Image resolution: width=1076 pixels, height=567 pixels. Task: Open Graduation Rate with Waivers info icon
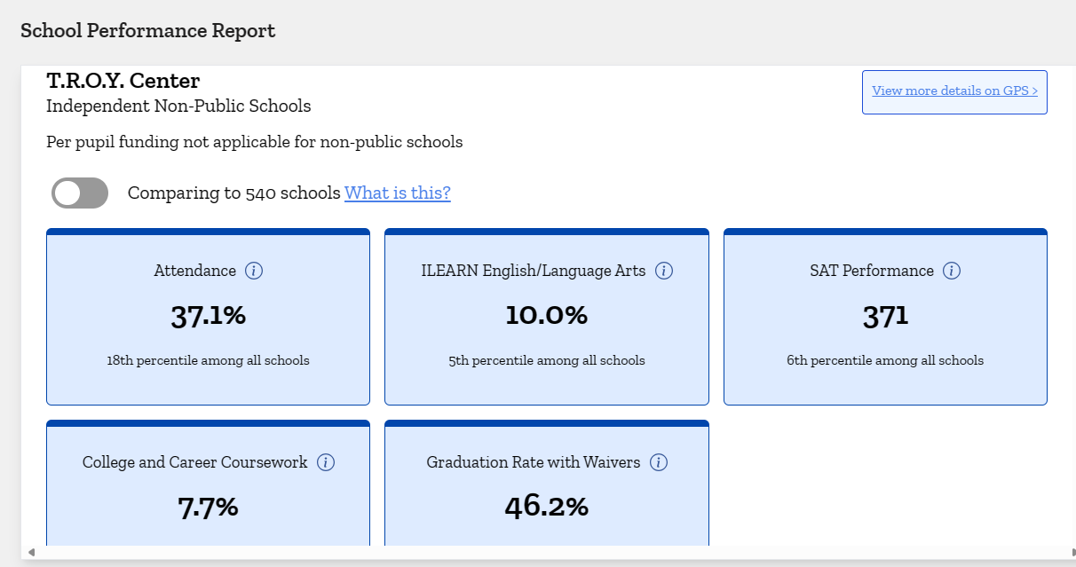pyautogui.click(x=658, y=462)
